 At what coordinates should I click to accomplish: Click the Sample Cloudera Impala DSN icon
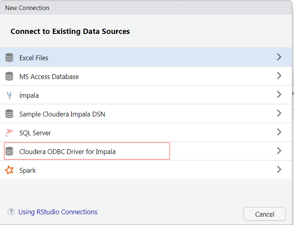(9, 114)
